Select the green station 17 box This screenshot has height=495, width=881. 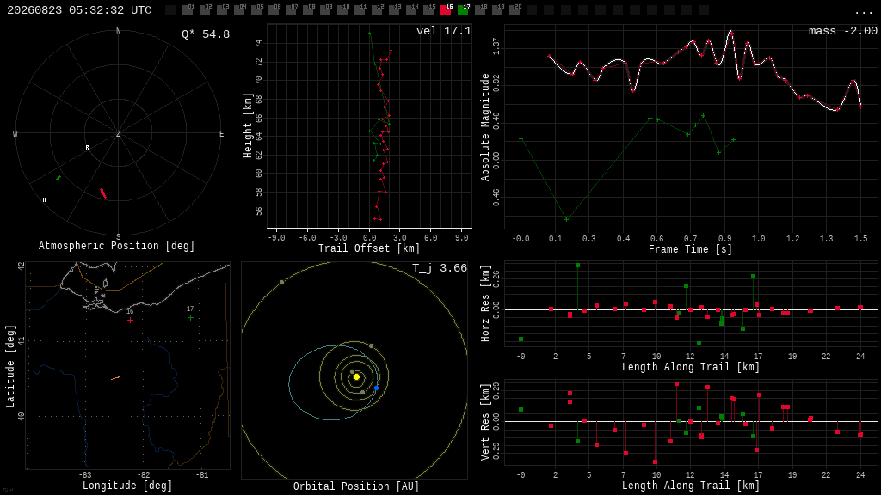point(463,10)
